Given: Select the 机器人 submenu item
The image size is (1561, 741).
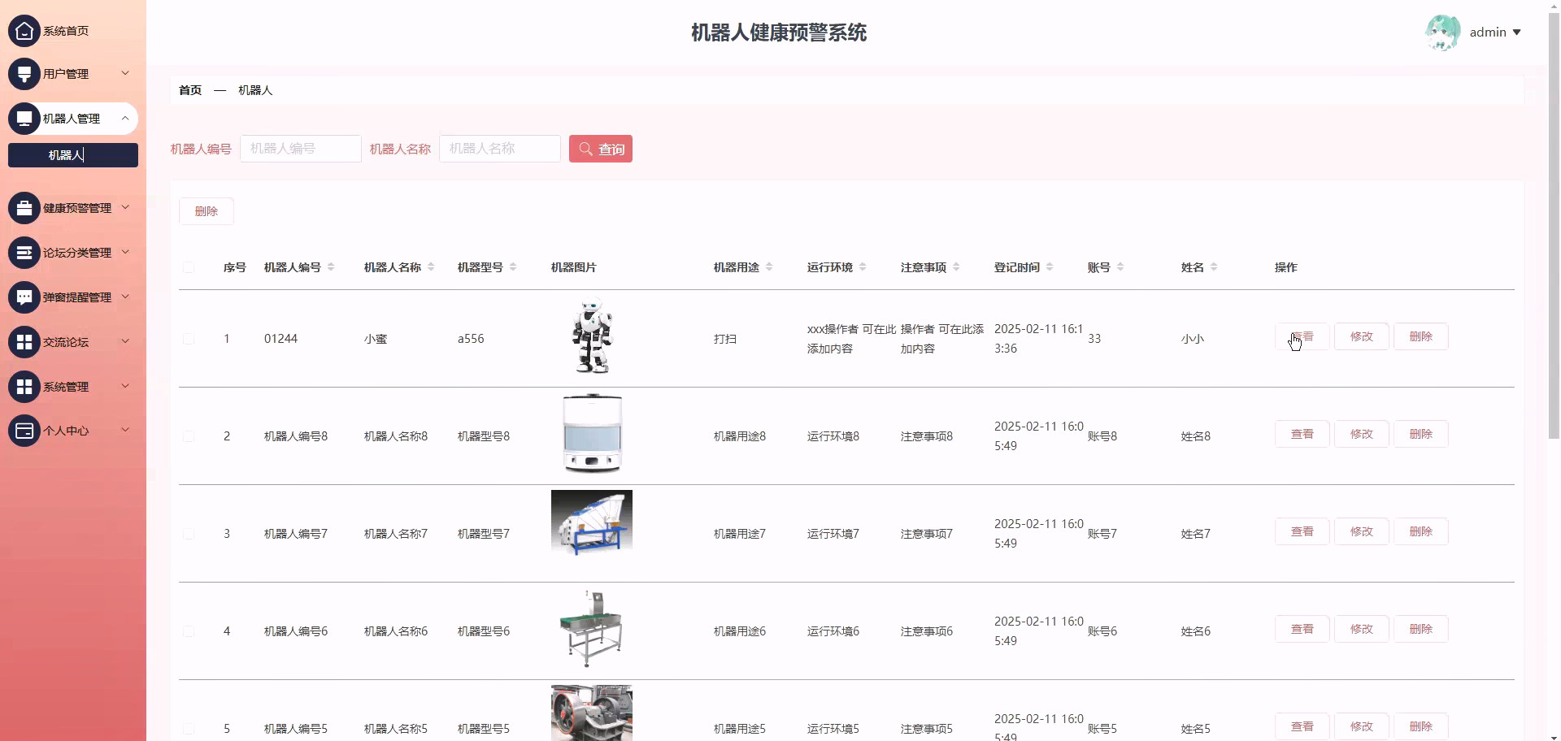Looking at the screenshot, I should (x=73, y=155).
